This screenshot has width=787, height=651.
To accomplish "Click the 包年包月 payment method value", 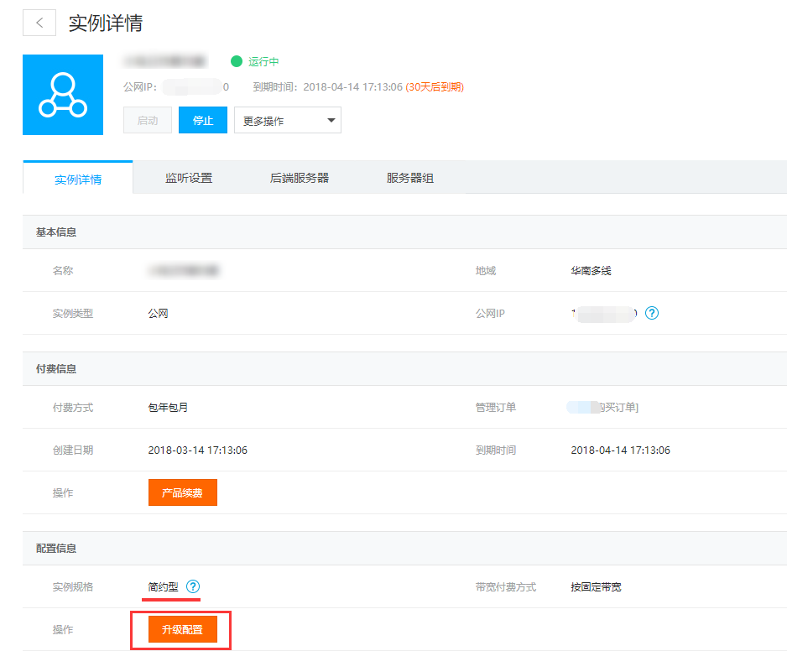I will pyautogui.click(x=168, y=407).
